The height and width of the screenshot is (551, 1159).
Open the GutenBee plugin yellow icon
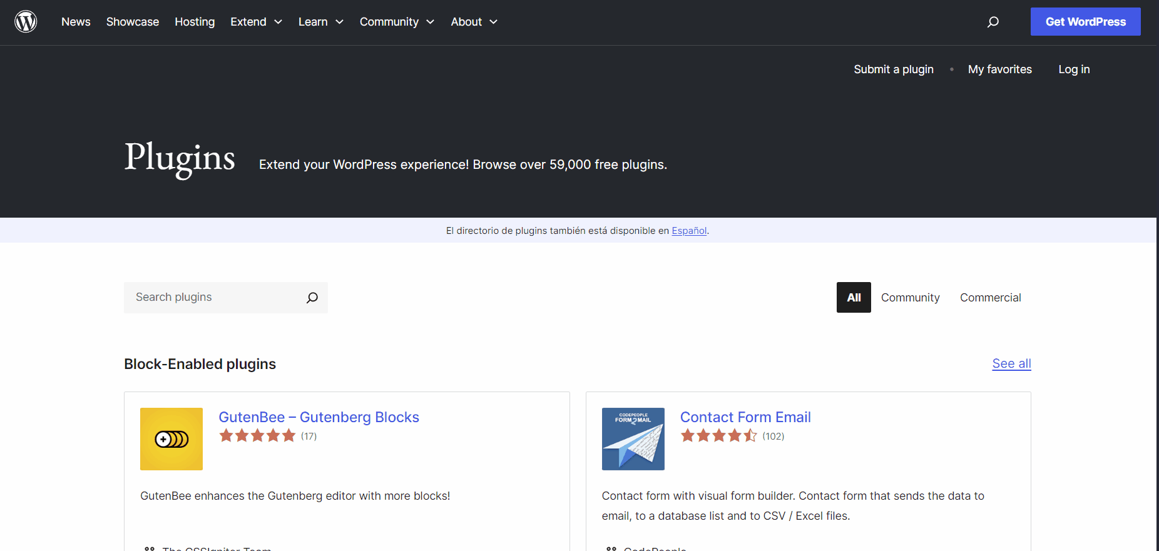point(171,439)
